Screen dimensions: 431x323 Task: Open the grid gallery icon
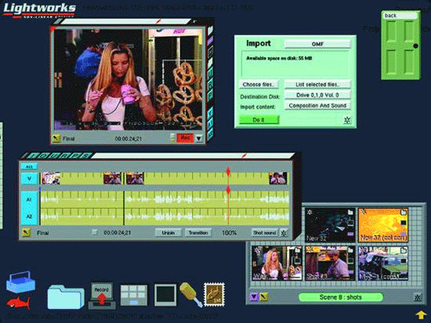point(134,296)
